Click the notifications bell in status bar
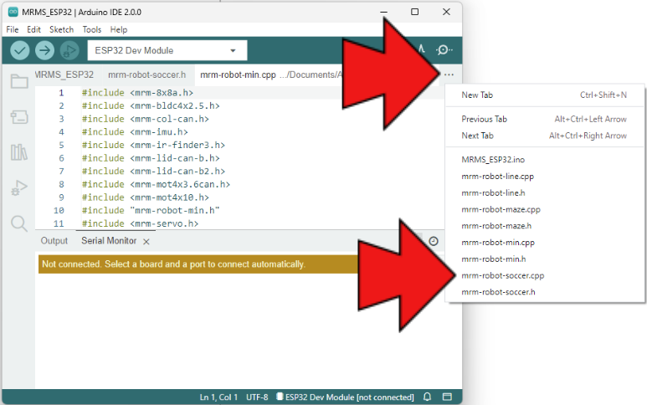Screen dimensions: 647x405 427,397
